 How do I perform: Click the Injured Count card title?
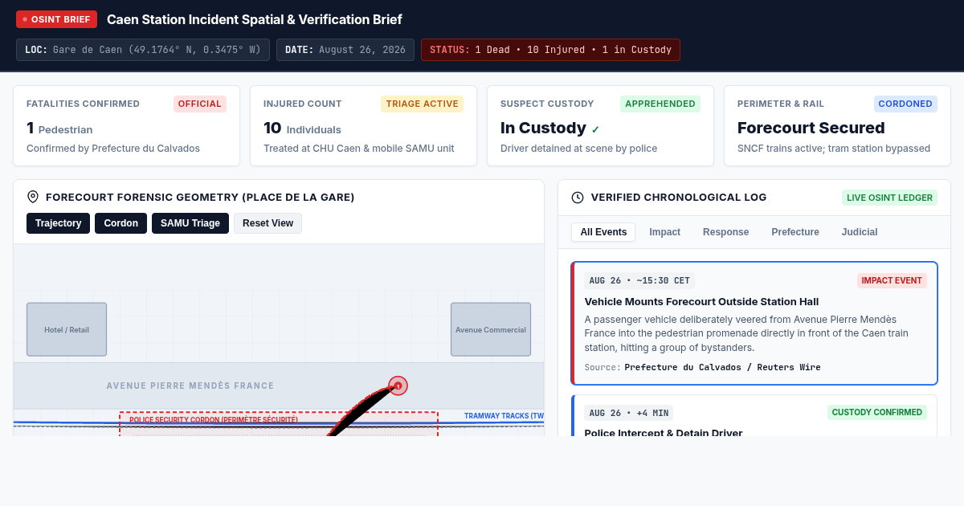coord(303,104)
